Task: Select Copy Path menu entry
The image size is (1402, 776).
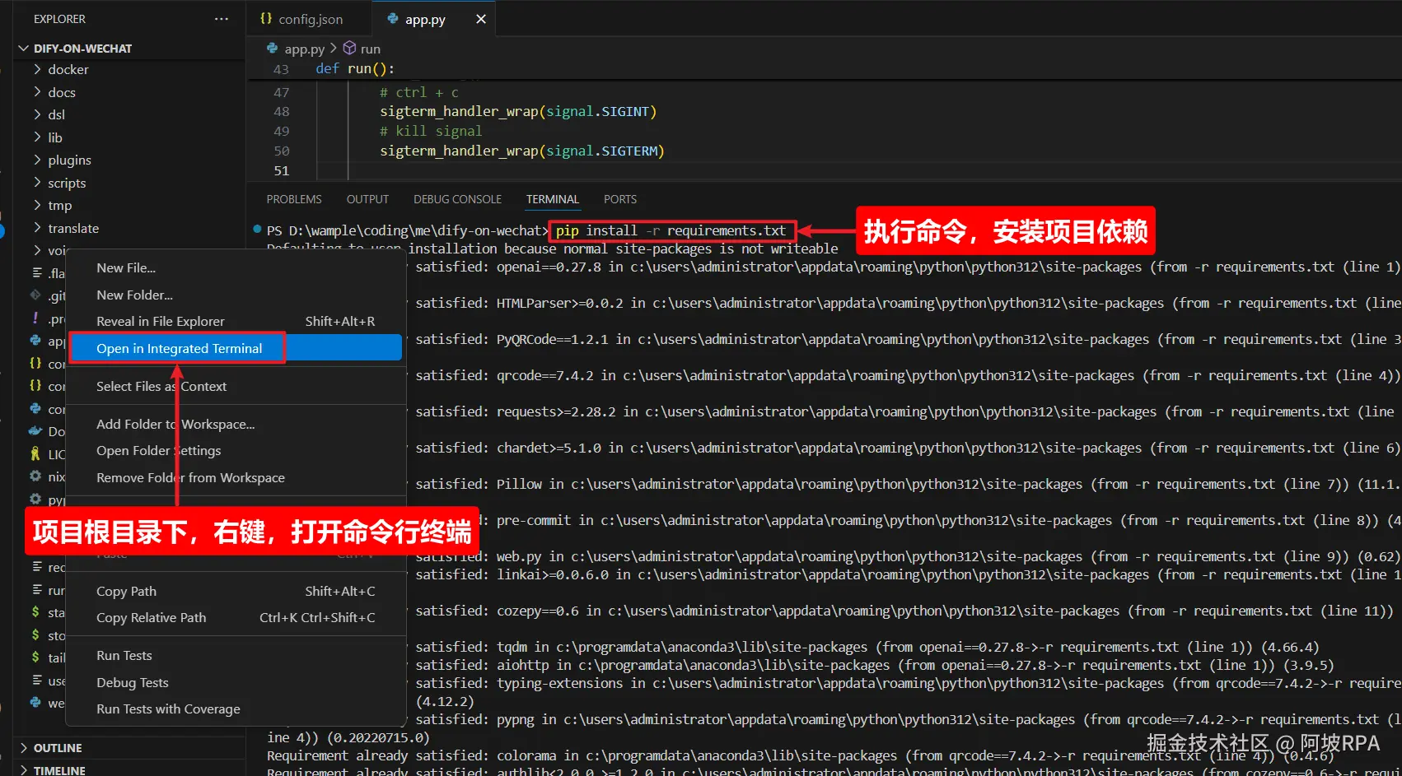Action: pyautogui.click(x=236, y=591)
